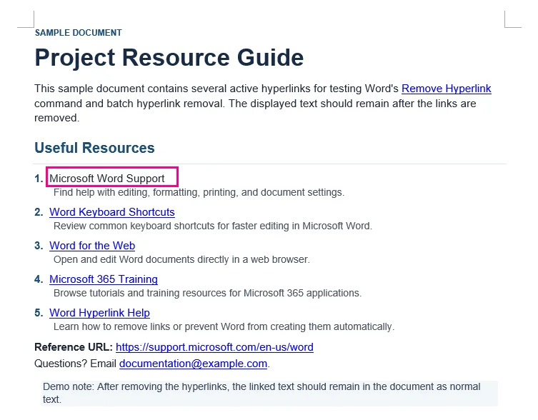Click the Demo note paragraph

269,394
